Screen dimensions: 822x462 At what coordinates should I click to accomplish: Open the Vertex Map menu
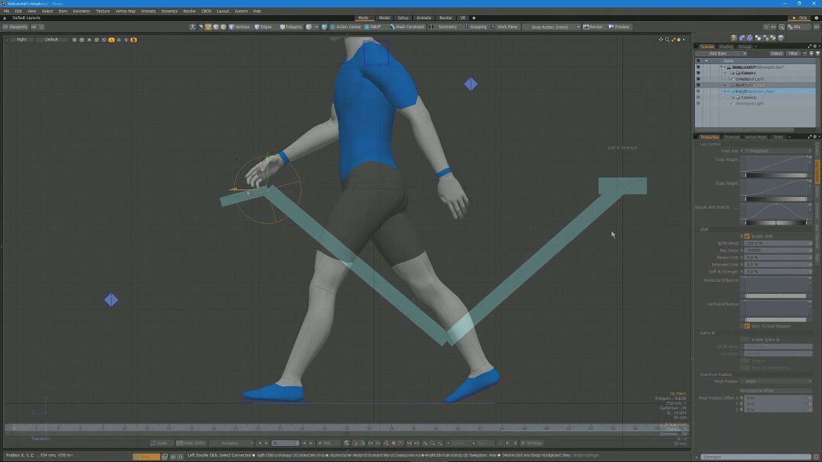[x=125, y=11]
